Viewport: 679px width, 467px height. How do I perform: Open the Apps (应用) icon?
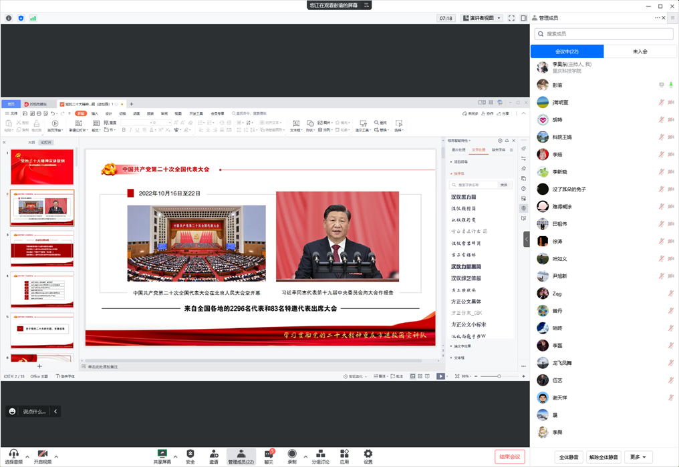coord(344,454)
